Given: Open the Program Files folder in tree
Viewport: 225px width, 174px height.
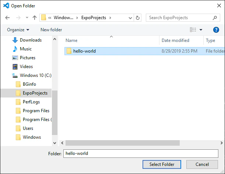Looking at the screenshot, I should point(36,111).
